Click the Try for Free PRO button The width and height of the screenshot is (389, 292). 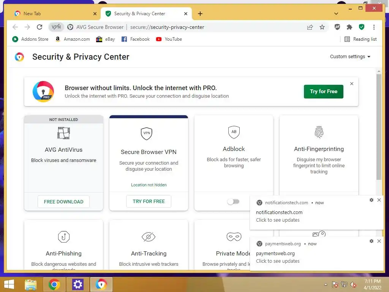coord(324,91)
